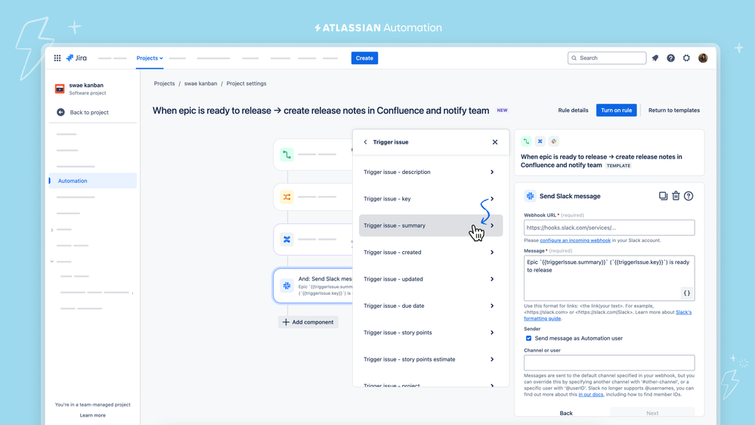This screenshot has height=425, width=755.
Task: Open notifications bell icon
Action: click(654, 57)
